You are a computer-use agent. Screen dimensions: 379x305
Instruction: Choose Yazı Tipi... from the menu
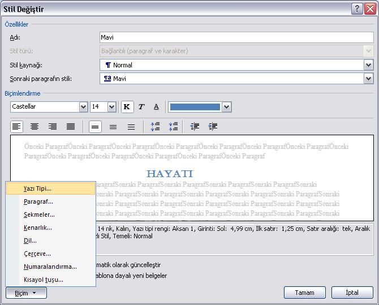coord(50,188)
